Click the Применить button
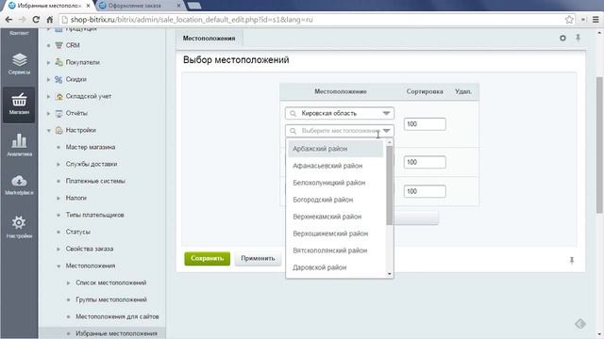The image size is (604, 339). 258,258
